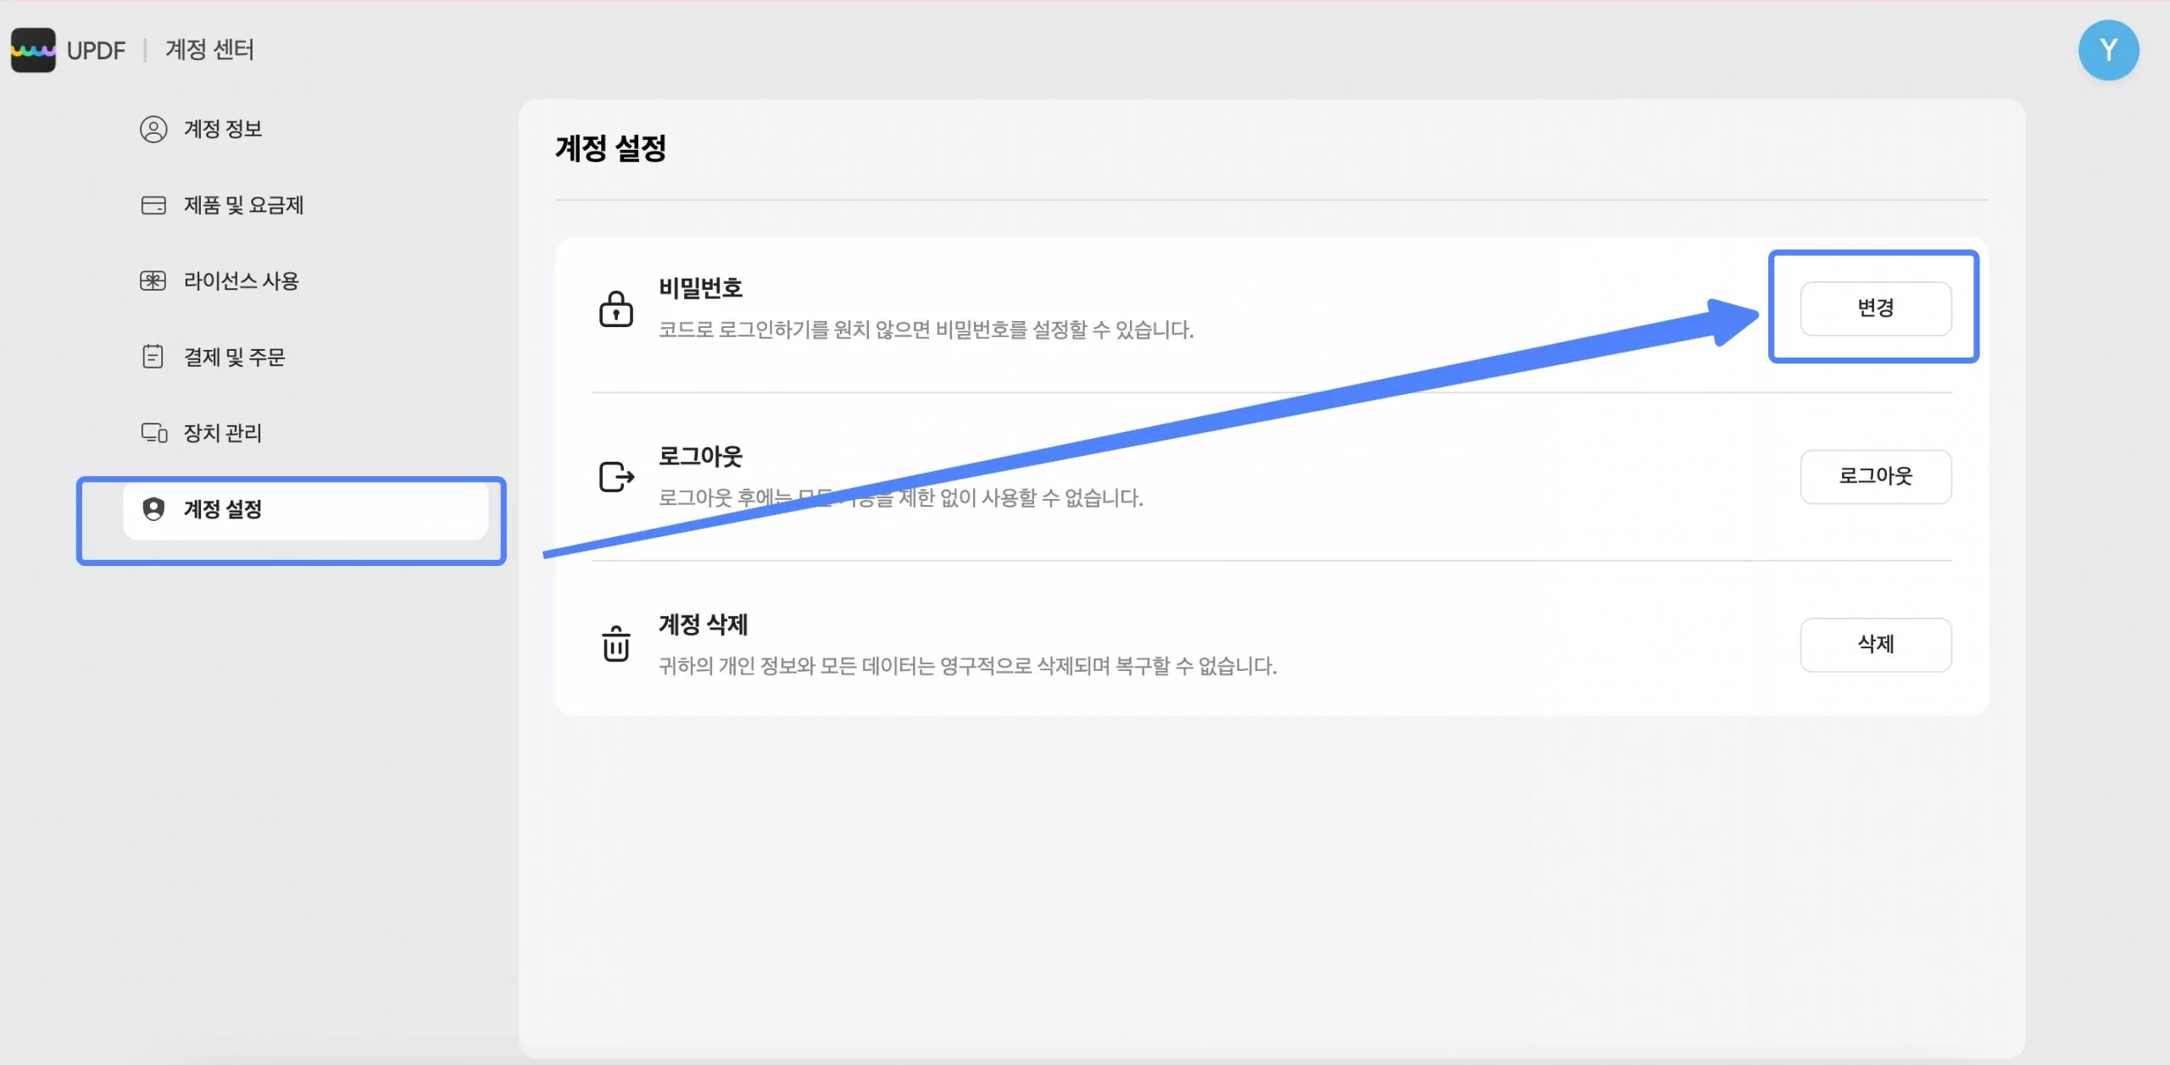Go to 제품 및 요금제 section
The width and height of the screenshot is (2170, 1065).
(244, 205)
